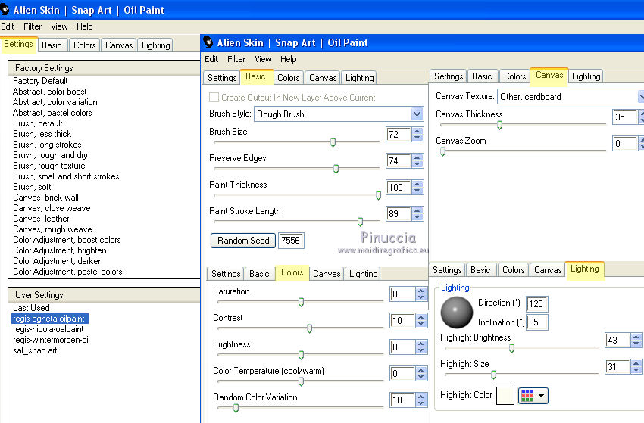Select 'Last Used' user setting

[31, 308]
